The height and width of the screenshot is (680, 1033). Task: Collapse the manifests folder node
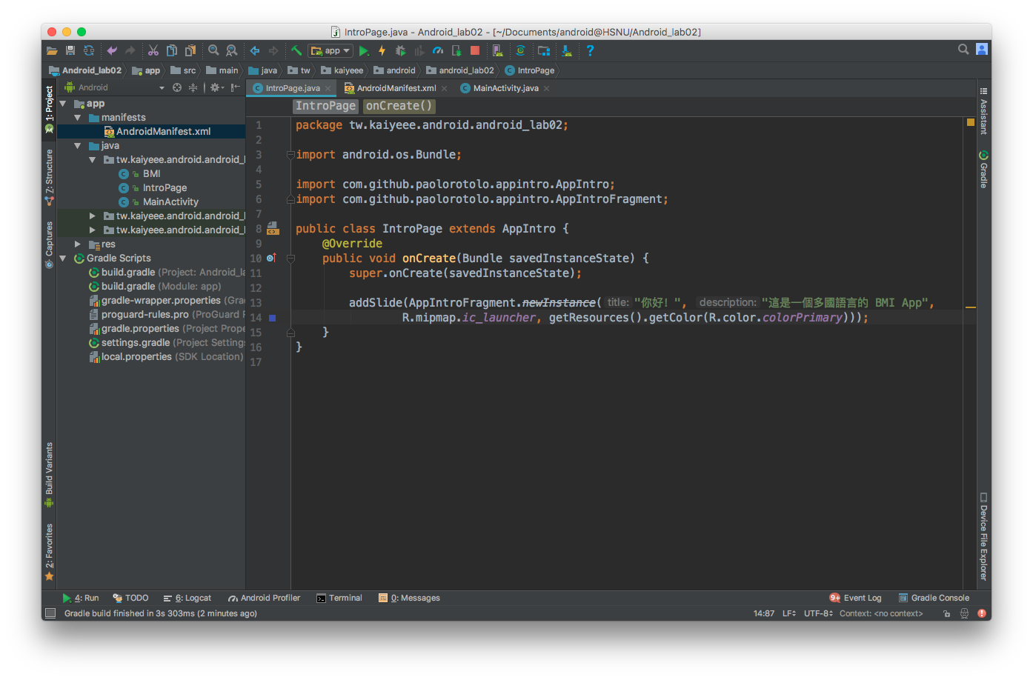(78, 118)
